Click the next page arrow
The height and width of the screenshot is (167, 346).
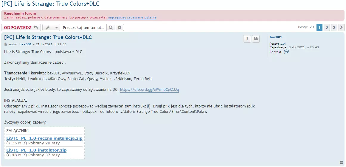point(342,28)
